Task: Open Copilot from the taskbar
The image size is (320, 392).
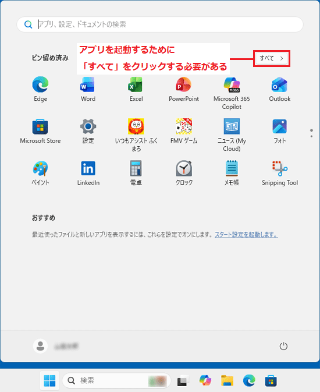Action: (205, 380)
